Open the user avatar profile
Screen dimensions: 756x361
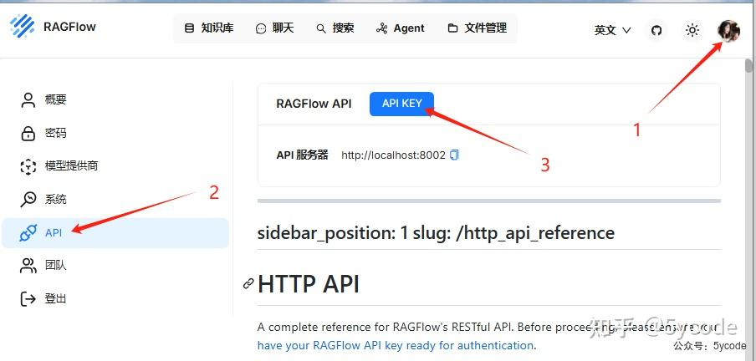tap(728, 30)
